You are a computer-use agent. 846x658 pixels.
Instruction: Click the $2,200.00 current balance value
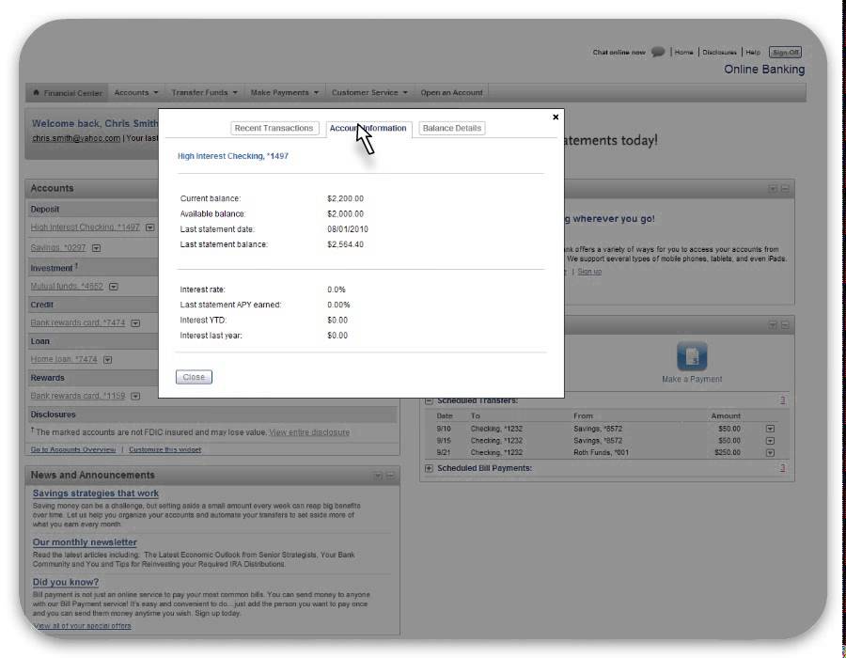(345, 199)
